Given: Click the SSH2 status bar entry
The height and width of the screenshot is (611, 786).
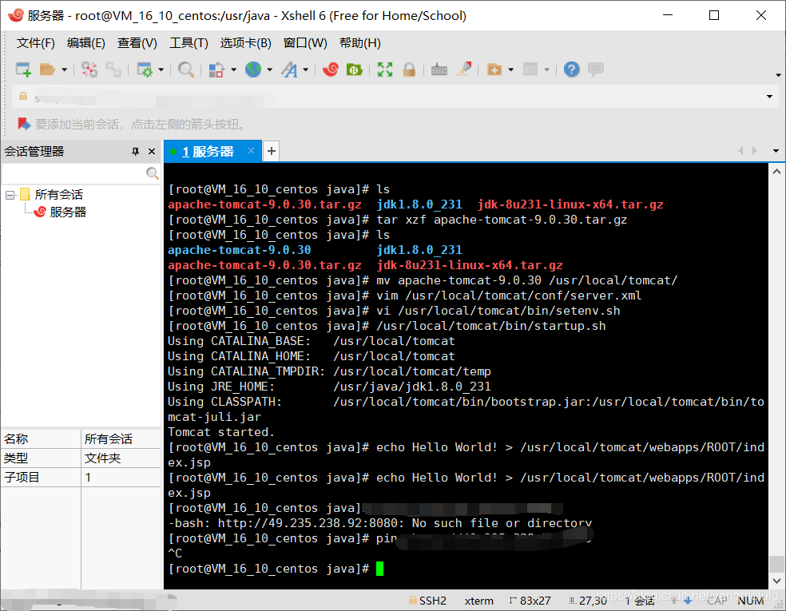Looking at the screenshot, I should click(x=427, y=601).
